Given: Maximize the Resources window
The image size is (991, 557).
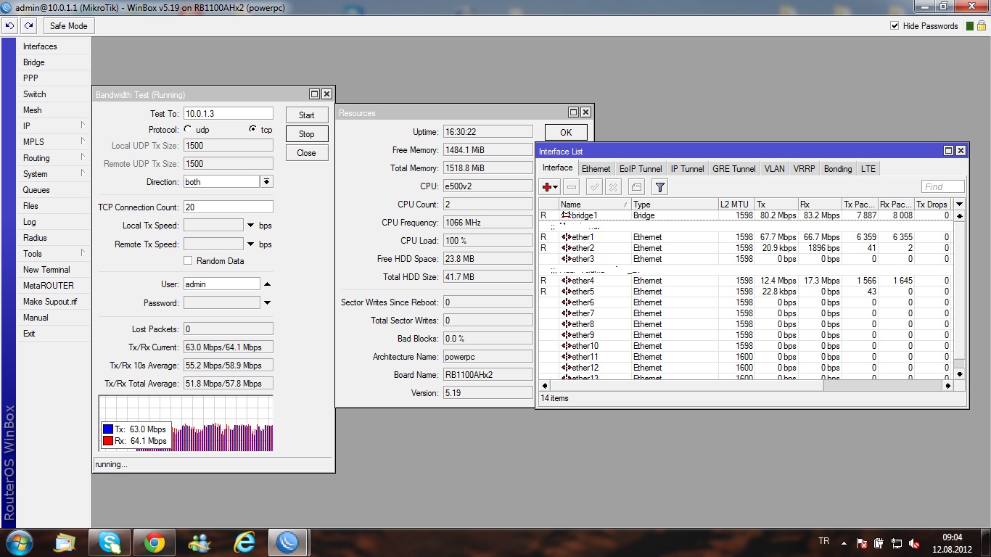Looking at the screenshot, I should point(573,112).
